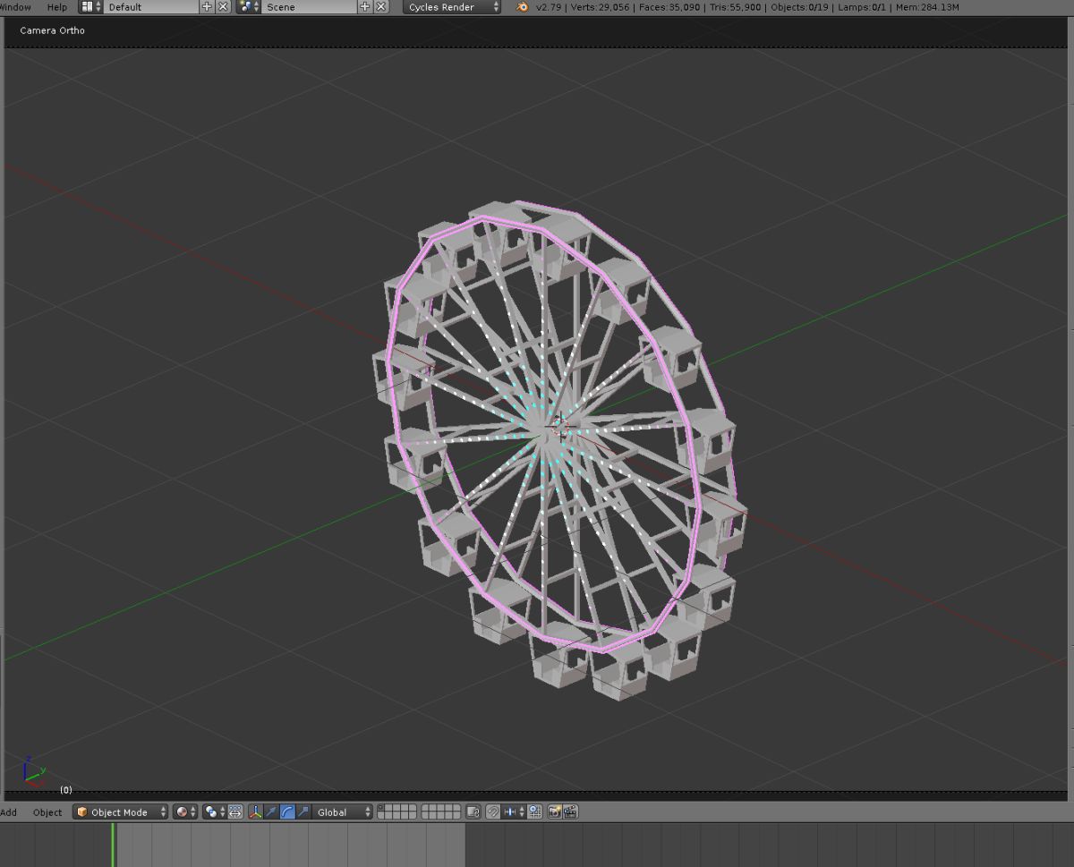The width and height of the screenshot is (1074, 867).
Task: Render OpenGL animation with clapperboard icon
Action: (570, 812)
